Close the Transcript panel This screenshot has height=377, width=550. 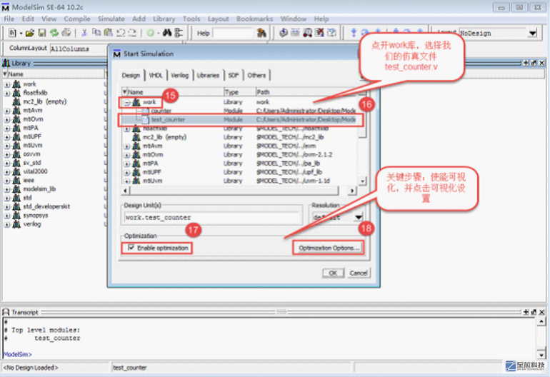541,312
